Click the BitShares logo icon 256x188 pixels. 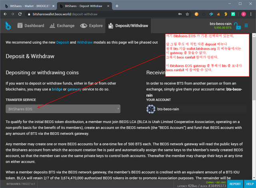[8, 26]
